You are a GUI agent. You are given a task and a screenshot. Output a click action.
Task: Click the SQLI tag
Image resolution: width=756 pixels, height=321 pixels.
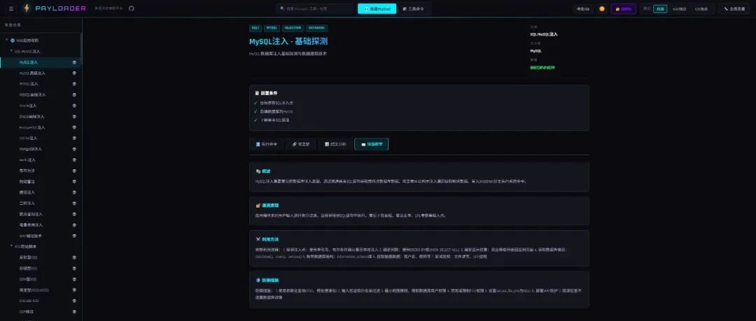tap(255, 28)
